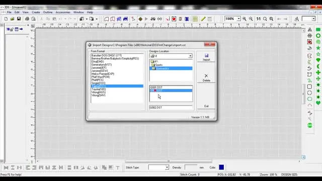
Task: Print the design using the printer icon
Action: point(27,19)
